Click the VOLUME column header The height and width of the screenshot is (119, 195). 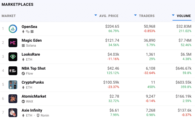(x=184, y=16)
